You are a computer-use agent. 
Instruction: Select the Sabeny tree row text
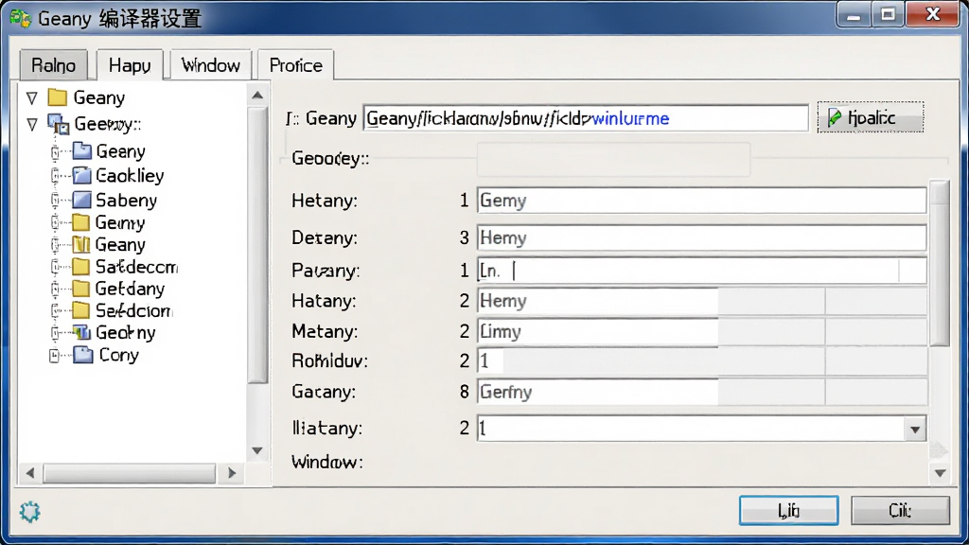(127, 201)
